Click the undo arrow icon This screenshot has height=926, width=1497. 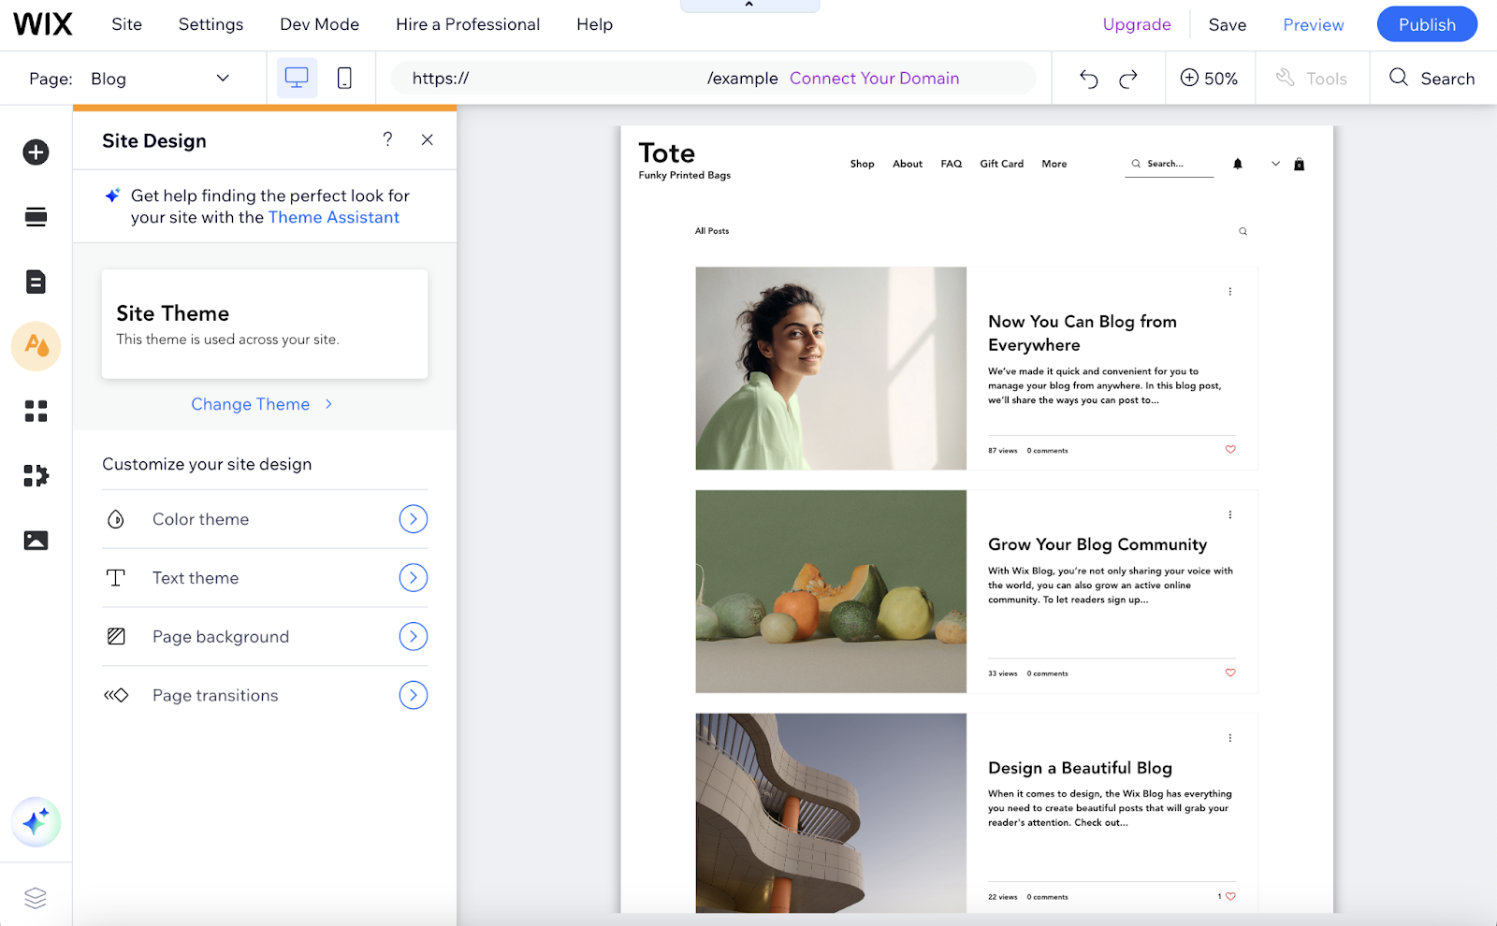point(1088,79)
